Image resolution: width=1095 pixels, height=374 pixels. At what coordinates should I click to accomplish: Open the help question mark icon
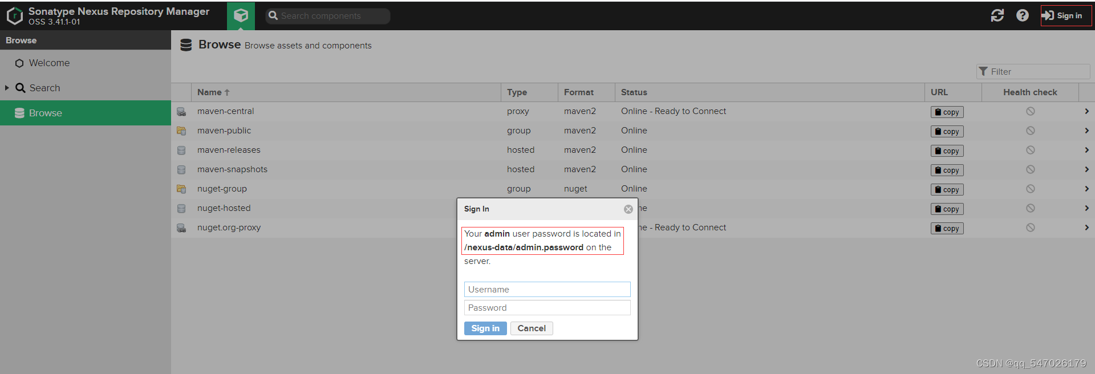(1023, 16)
